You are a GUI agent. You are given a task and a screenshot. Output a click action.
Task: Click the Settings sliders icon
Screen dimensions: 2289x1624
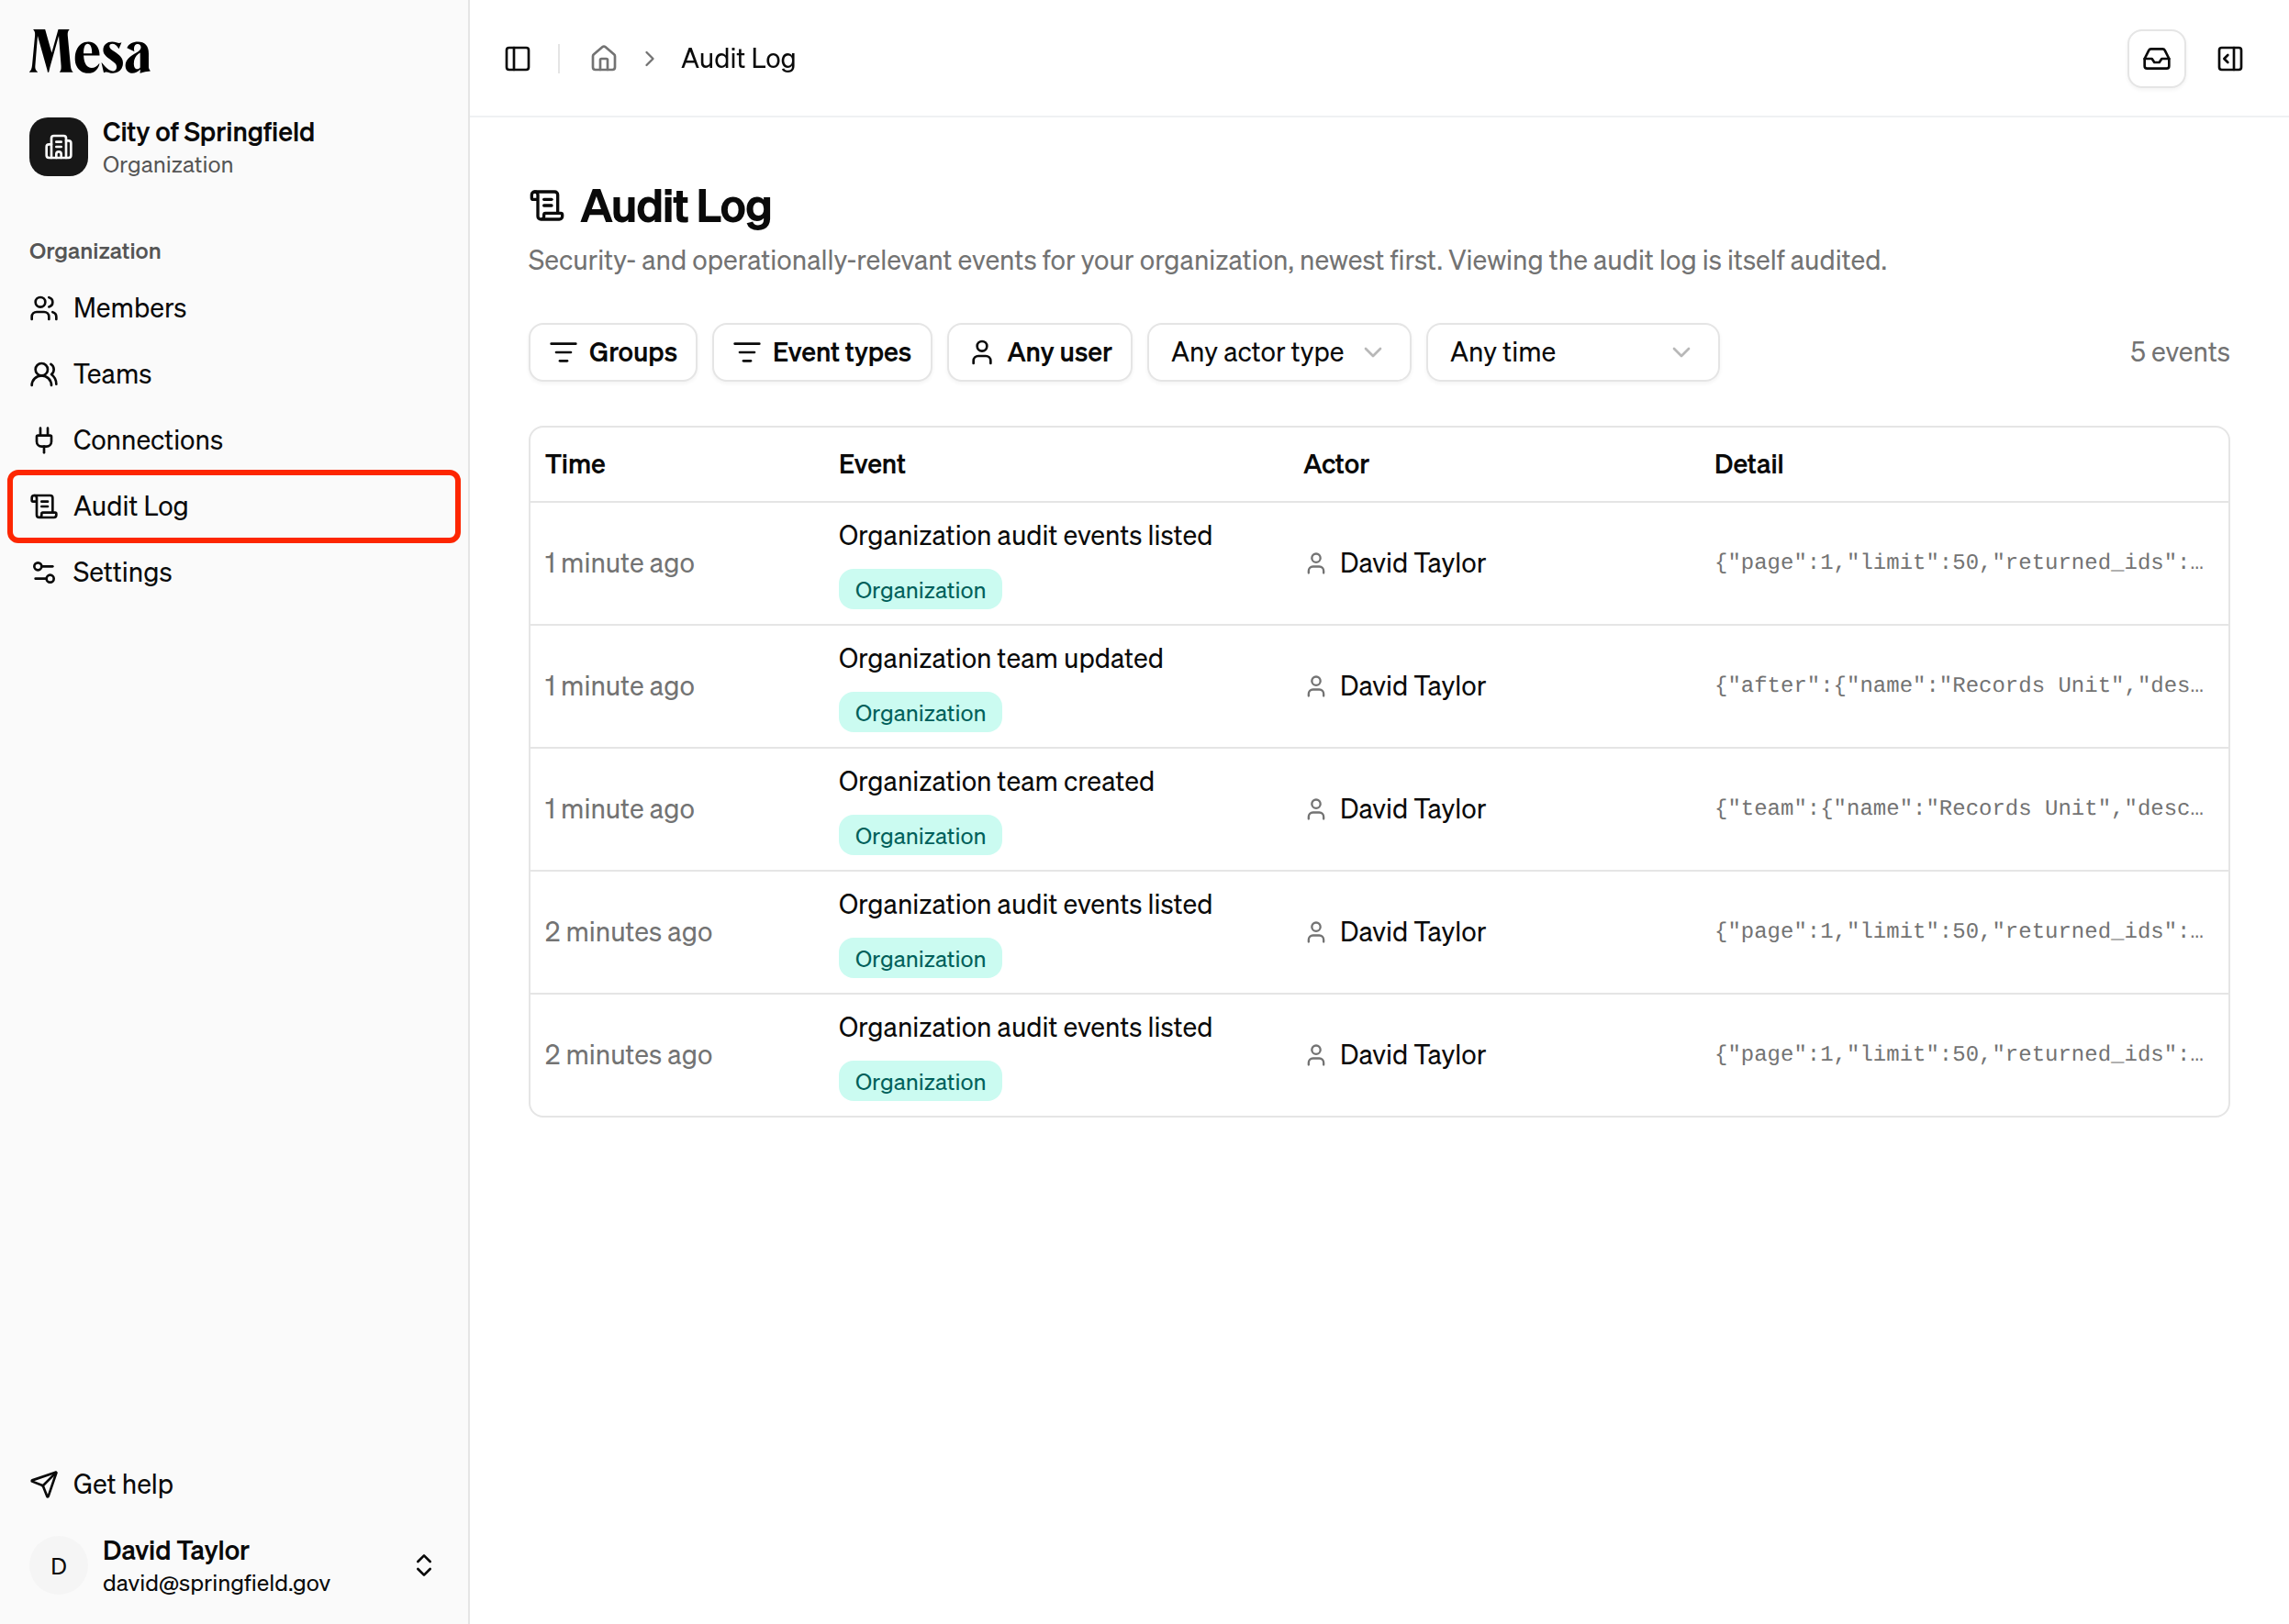pos(44,572)
